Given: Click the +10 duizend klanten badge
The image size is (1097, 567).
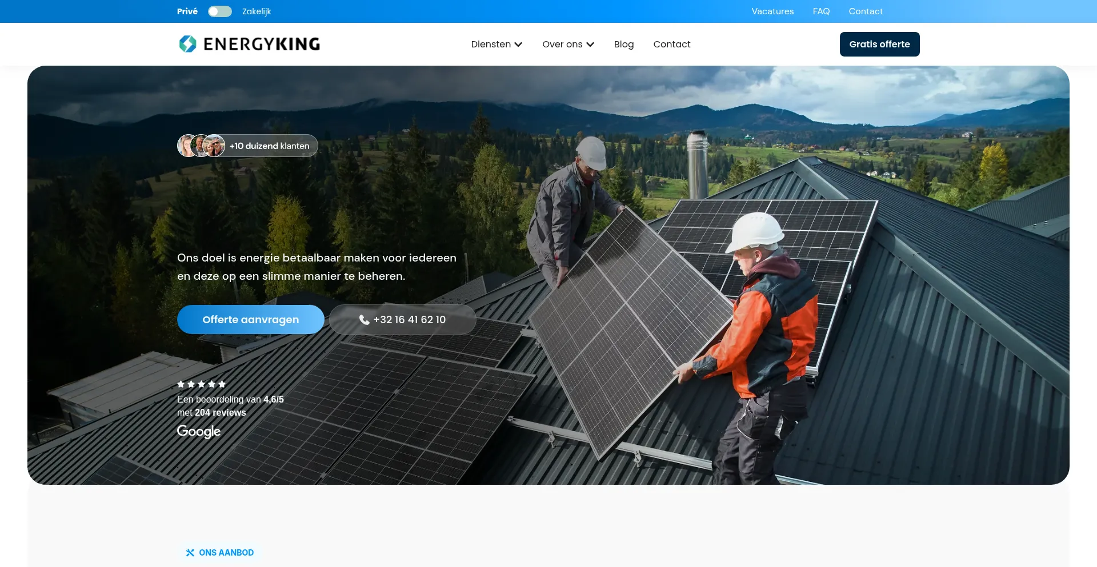Looking at the screenshot, I should point(269,146).
